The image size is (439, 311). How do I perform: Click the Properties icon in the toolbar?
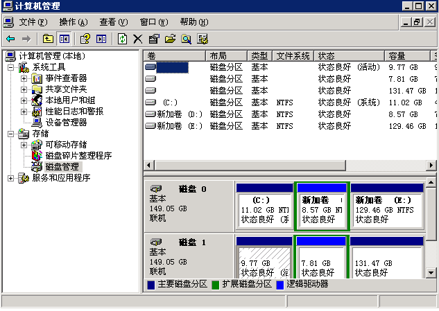point(154,39)
